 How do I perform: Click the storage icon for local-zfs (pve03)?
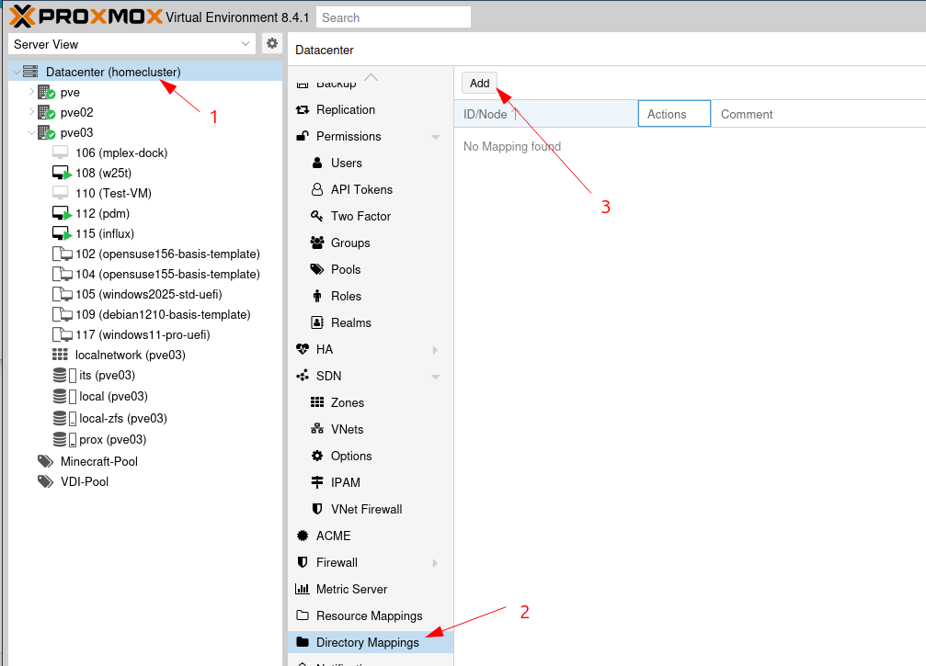coord(64,418)
